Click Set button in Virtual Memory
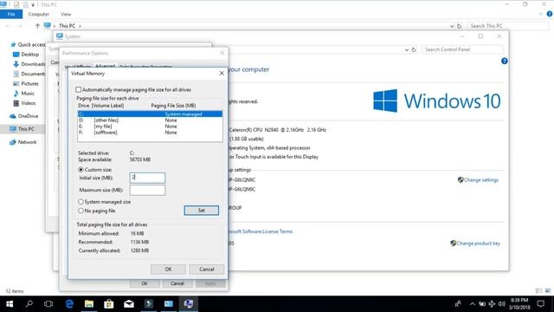The width and height of the screenshot is (554, 312). 202,211
